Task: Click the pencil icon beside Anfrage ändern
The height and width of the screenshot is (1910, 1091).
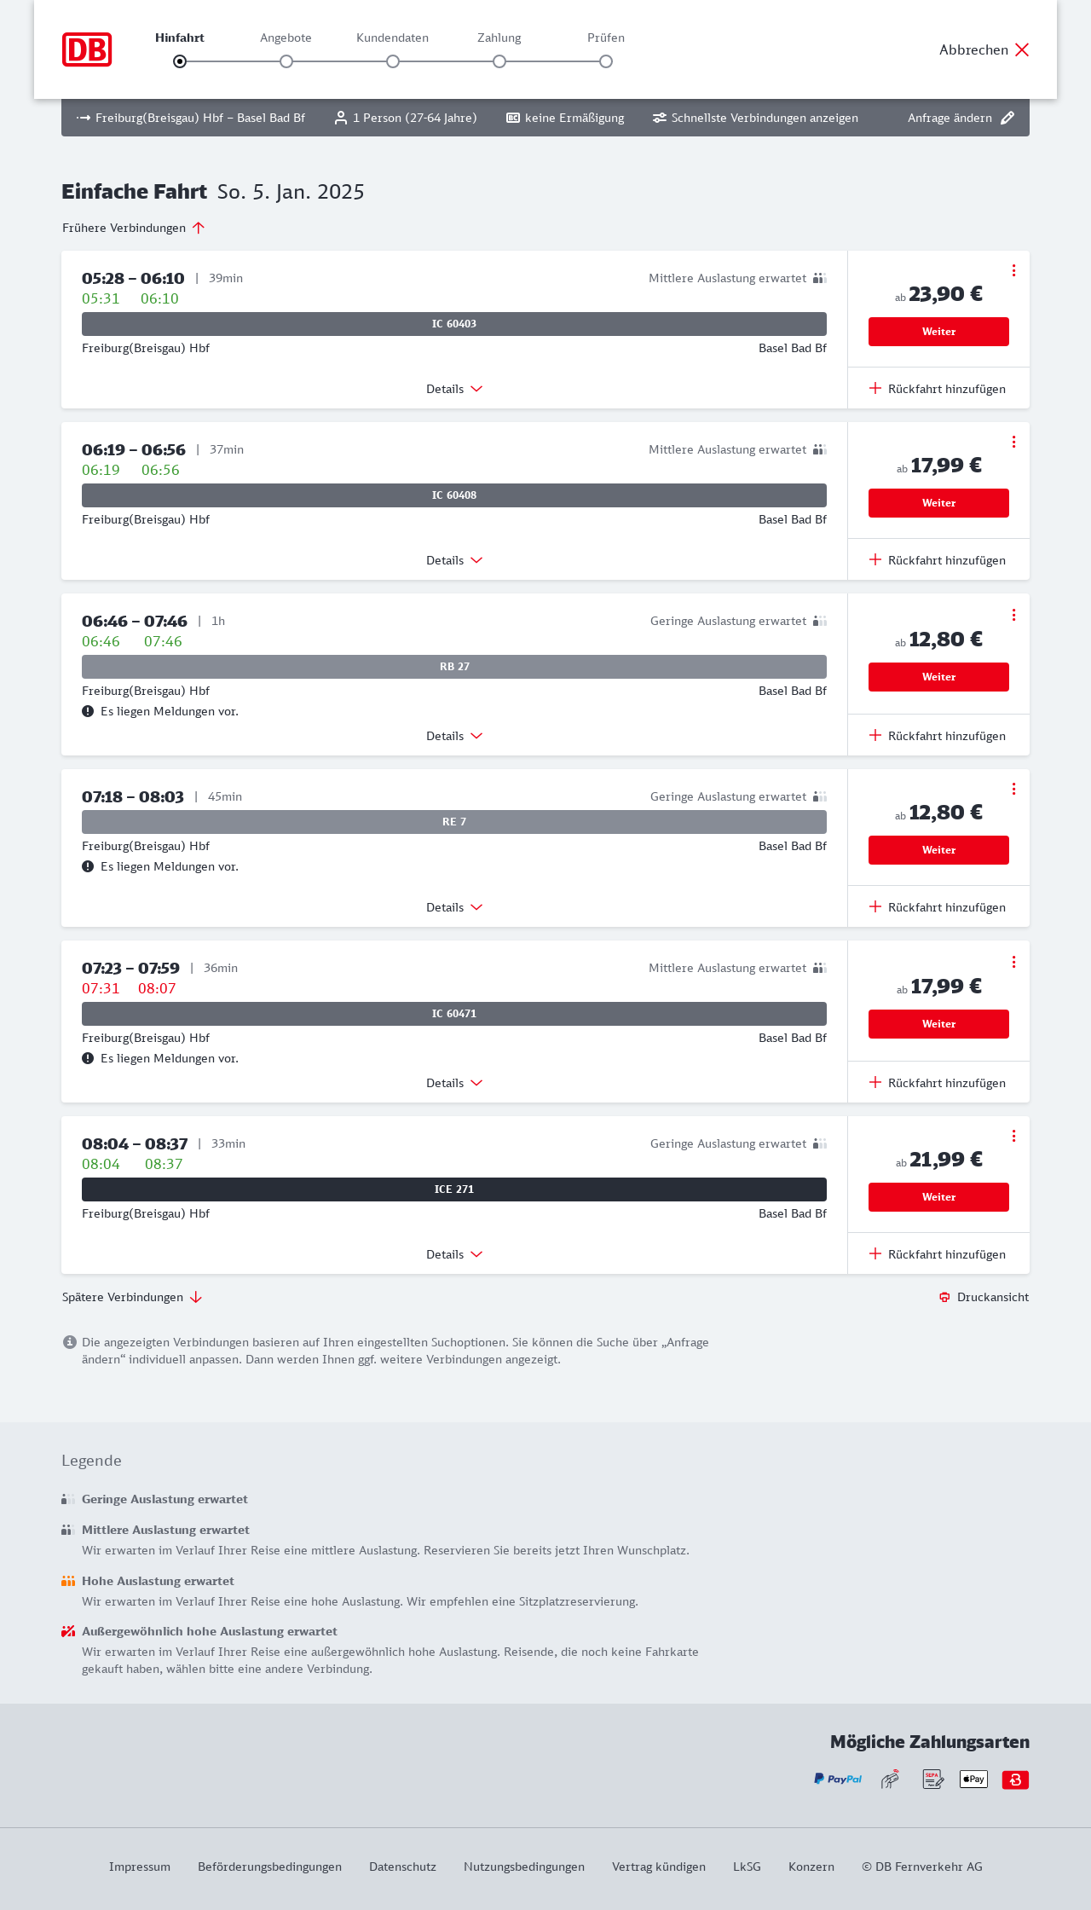Action: click(1007, 118)
